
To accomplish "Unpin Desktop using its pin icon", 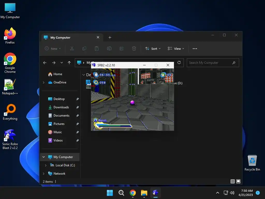I will 77,99.
